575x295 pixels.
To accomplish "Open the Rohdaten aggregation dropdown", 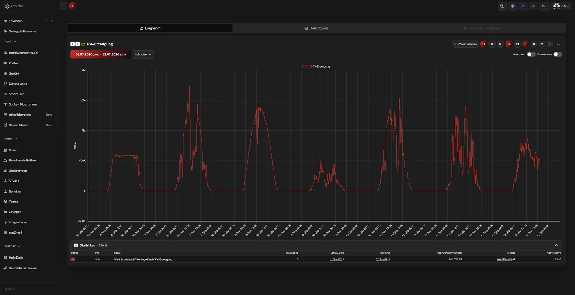I will [x=143, y=54].
